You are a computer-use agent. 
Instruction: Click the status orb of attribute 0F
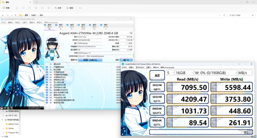[47, 103]
